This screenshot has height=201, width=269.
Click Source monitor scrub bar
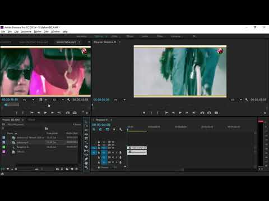(46, 105)
